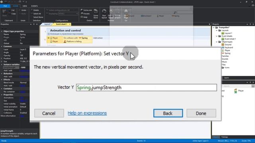
Task: Collapse the Trampoline project tree node
Action: coord(214,27)
